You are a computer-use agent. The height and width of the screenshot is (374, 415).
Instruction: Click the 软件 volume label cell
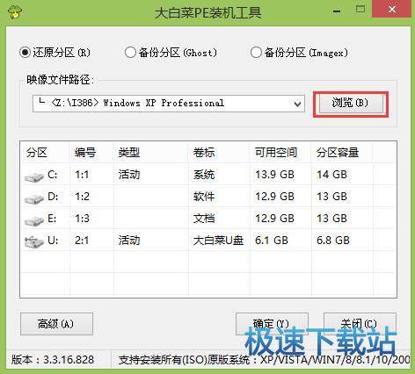click(x=204, y=197)
